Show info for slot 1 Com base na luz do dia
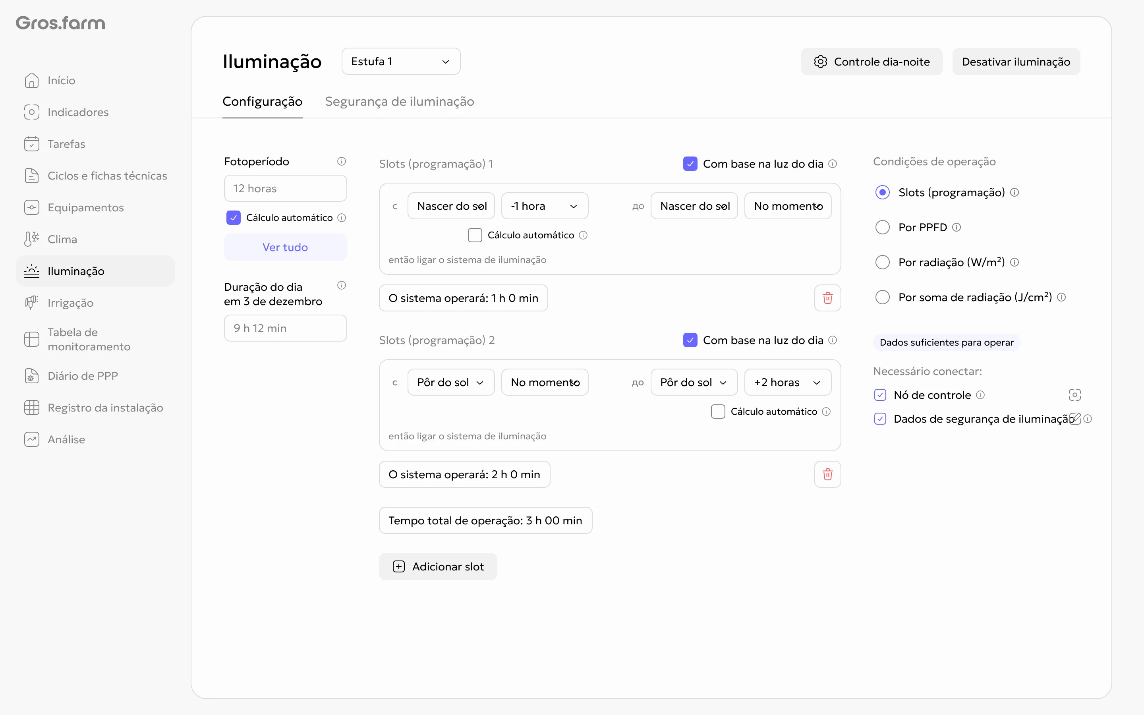 833,164
